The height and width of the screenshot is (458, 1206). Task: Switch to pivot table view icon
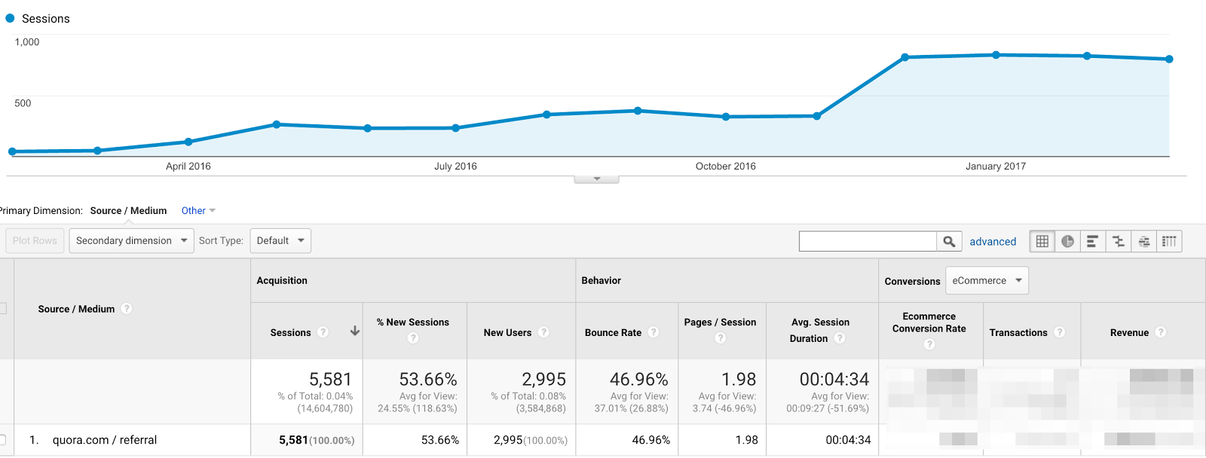pyautogui.click(x=1169, y=241)
